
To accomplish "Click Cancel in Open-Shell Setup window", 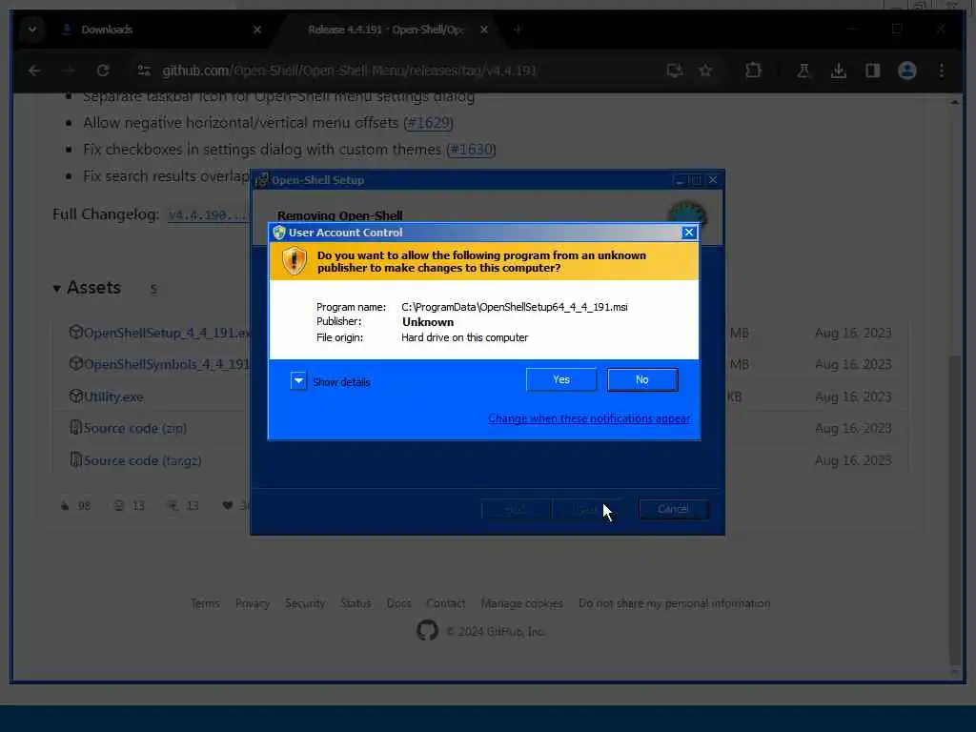I will click(x=673, y=509).
